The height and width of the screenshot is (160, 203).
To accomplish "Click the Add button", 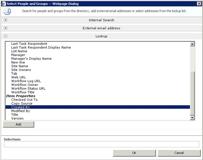I will 19,124.
